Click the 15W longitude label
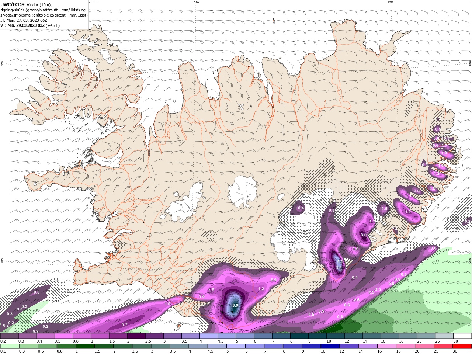Image resolution: width=472 pixels, height=354 pixels. pyautogui.click(x=391, y=2)
